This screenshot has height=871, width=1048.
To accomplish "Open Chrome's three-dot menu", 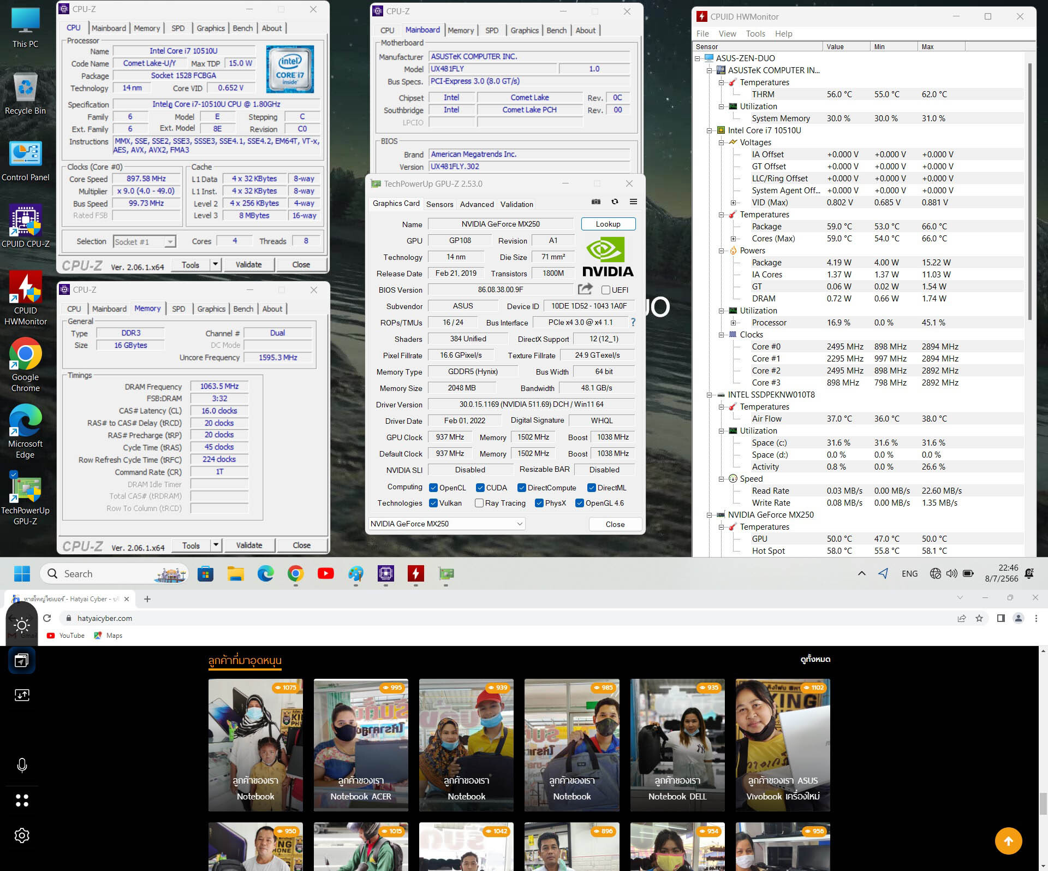I will click(x=1036, y=618).
